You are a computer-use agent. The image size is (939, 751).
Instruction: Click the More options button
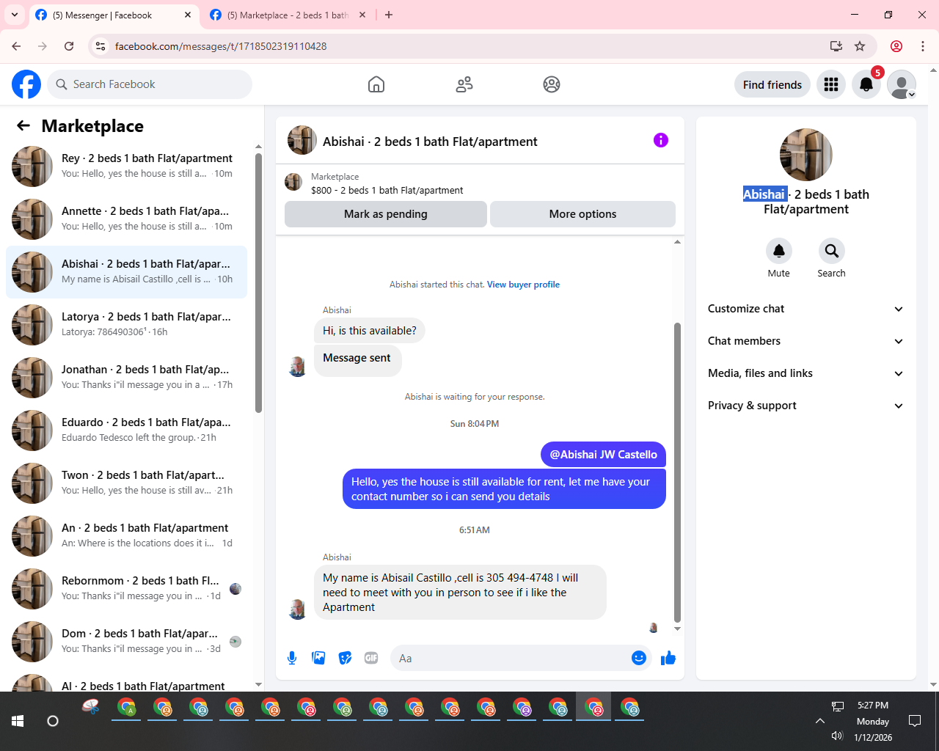tap(582, 214)
